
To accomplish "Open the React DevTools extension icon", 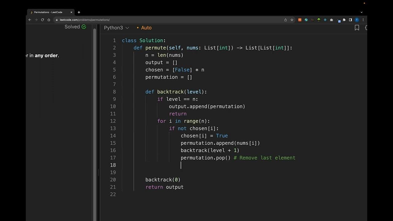I will [325, 20].
